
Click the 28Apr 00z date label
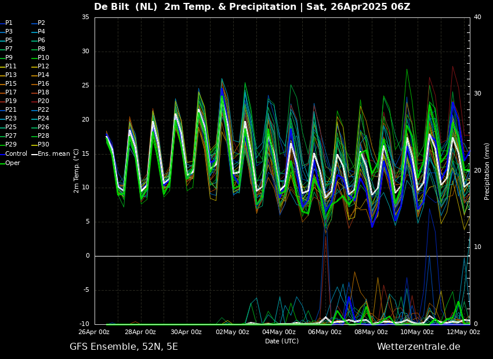pyautogui.click(x=140, y=332)
